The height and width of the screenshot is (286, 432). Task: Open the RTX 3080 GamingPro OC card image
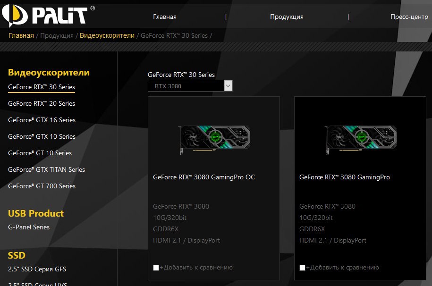coord(214,140)
